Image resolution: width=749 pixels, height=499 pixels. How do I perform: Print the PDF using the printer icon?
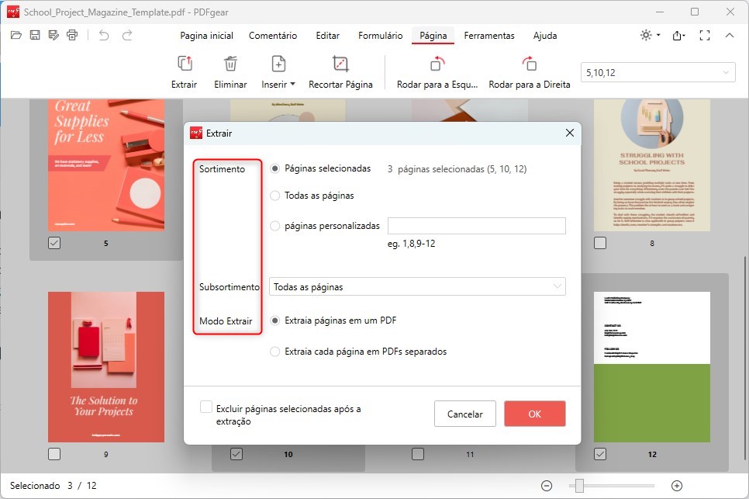click(71, 35)
